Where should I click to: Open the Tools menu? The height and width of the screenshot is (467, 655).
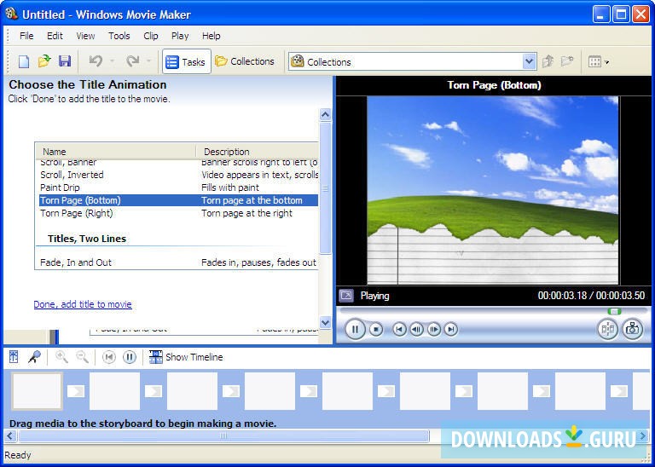[119, 36]
